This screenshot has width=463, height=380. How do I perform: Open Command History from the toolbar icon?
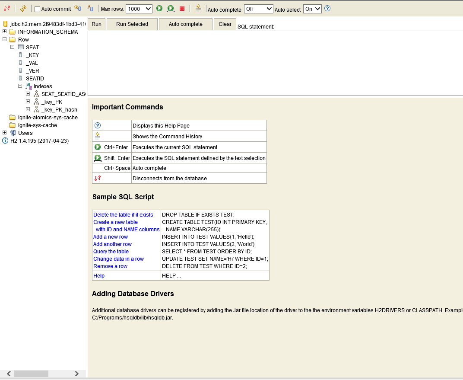coord(198,9)
